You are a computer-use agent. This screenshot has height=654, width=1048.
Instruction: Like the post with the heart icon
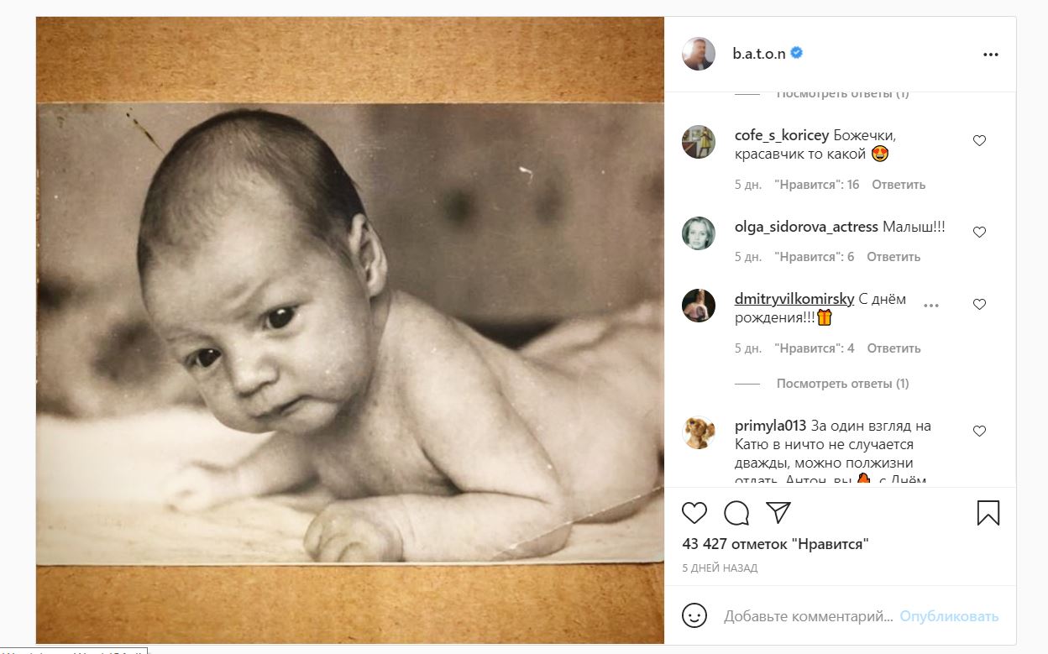694,512
